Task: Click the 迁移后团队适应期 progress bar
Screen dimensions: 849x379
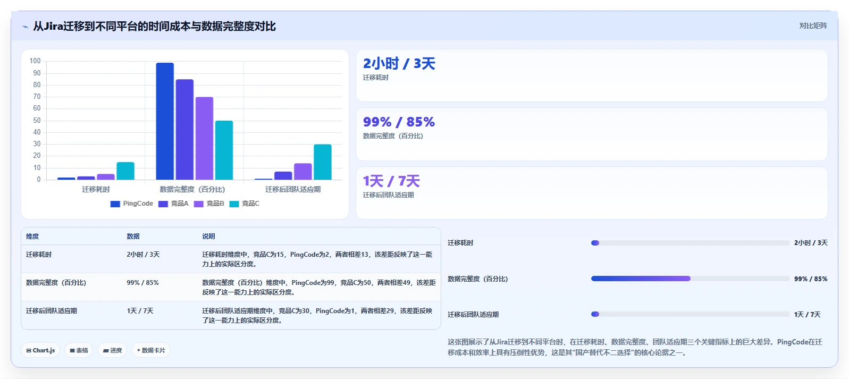Action: (690, 314)
